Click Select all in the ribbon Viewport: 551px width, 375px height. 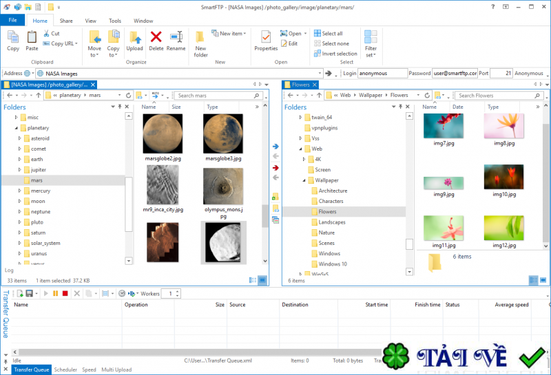pyautogui.click(x=331, y=33)
